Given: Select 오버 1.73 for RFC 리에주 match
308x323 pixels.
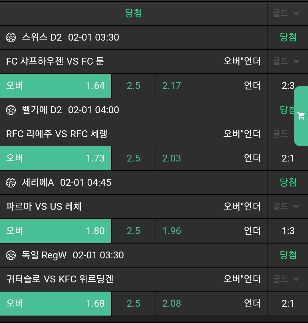Looking at the screenshot, I should [x=55, y=158].
